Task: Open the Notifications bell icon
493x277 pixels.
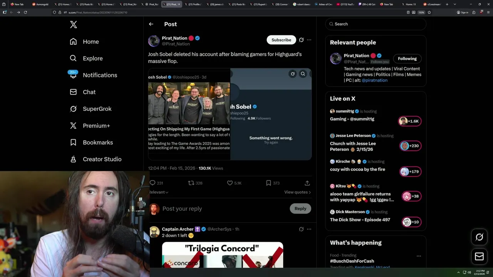Action: point(73,75)
